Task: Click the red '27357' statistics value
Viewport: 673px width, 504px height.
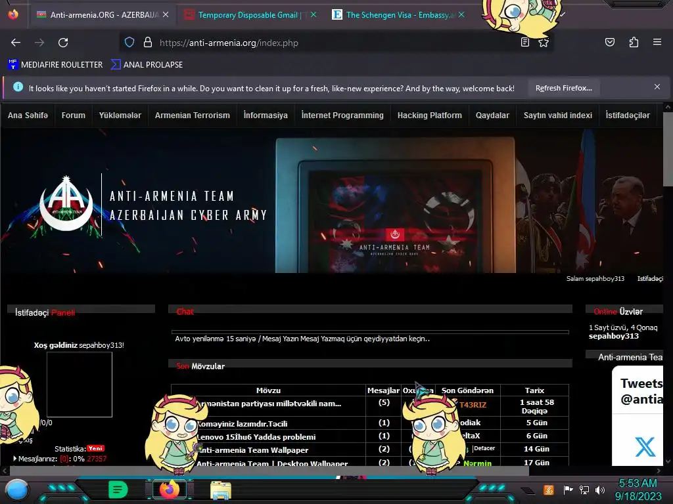Action: coord(97,459)
